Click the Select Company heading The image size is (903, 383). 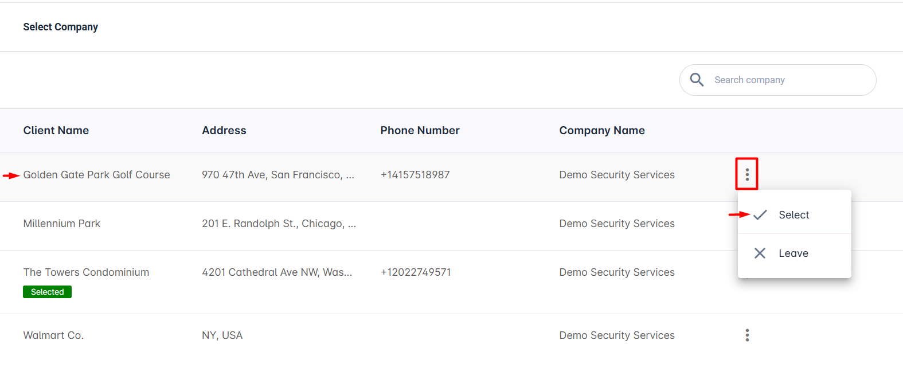coord(61,27)
